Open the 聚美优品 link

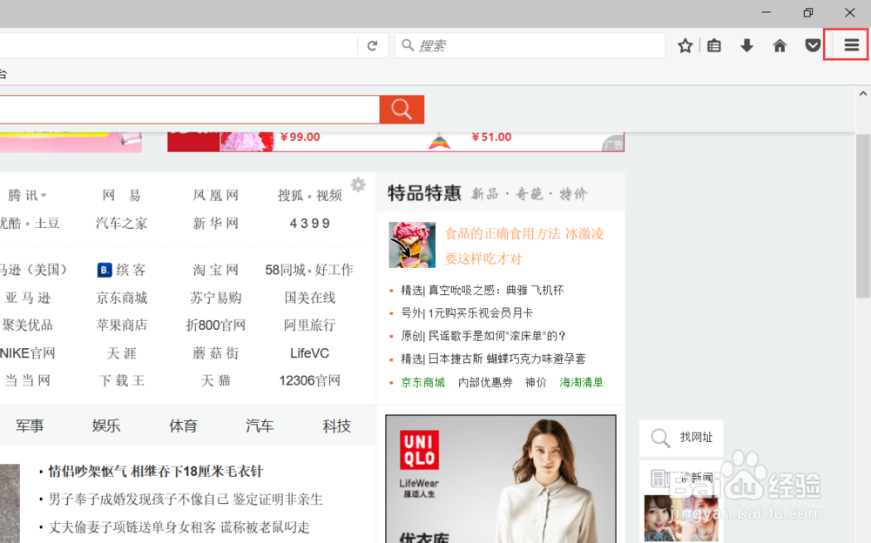27,325
